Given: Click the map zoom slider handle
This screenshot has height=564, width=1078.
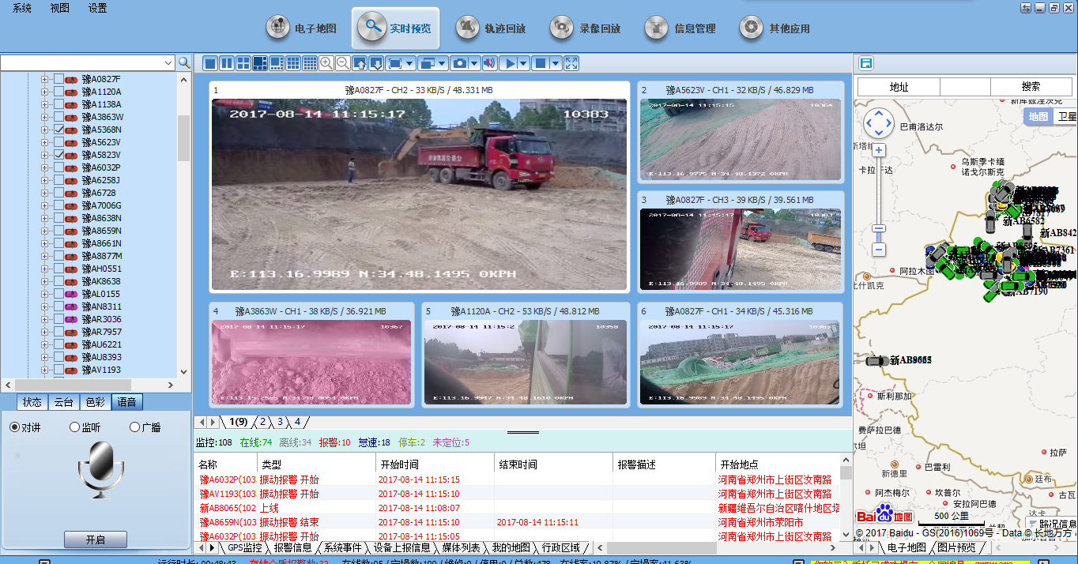Looking at the screenshot, I should (x=879, y=228).
